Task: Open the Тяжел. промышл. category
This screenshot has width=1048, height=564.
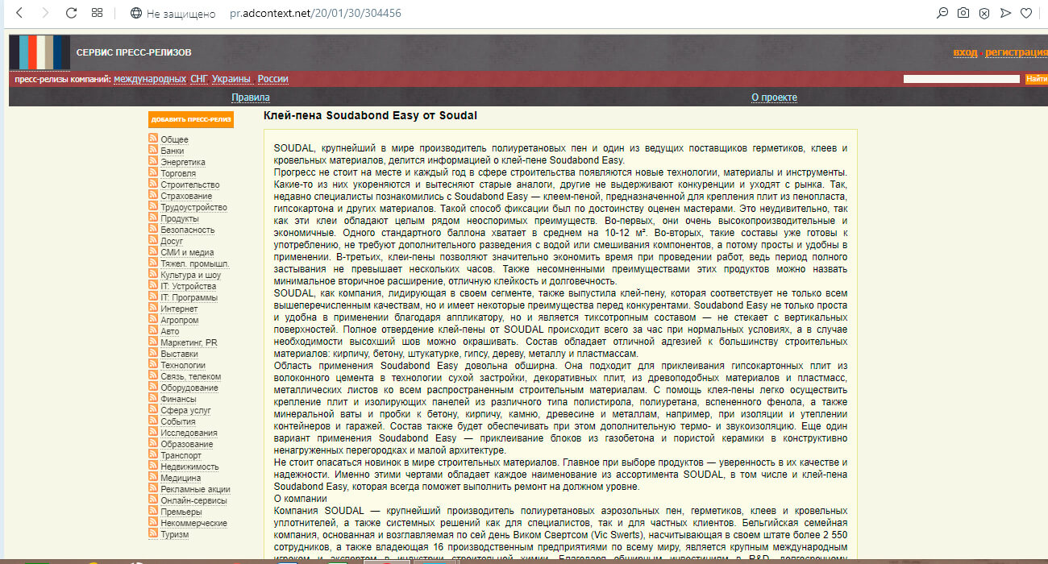Action: click(195, 263)
